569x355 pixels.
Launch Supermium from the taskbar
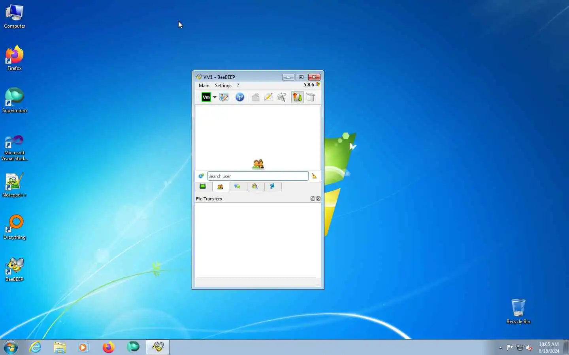(133, 347)
